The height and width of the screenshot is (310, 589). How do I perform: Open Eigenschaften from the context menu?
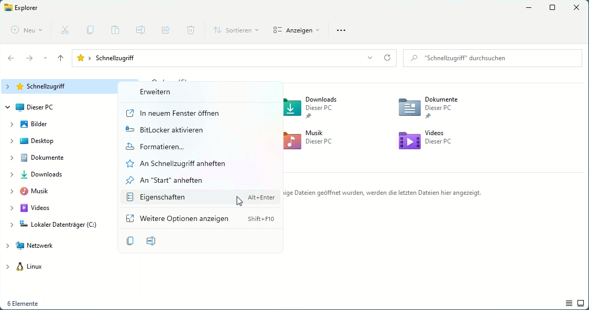(x=200, y=197)
